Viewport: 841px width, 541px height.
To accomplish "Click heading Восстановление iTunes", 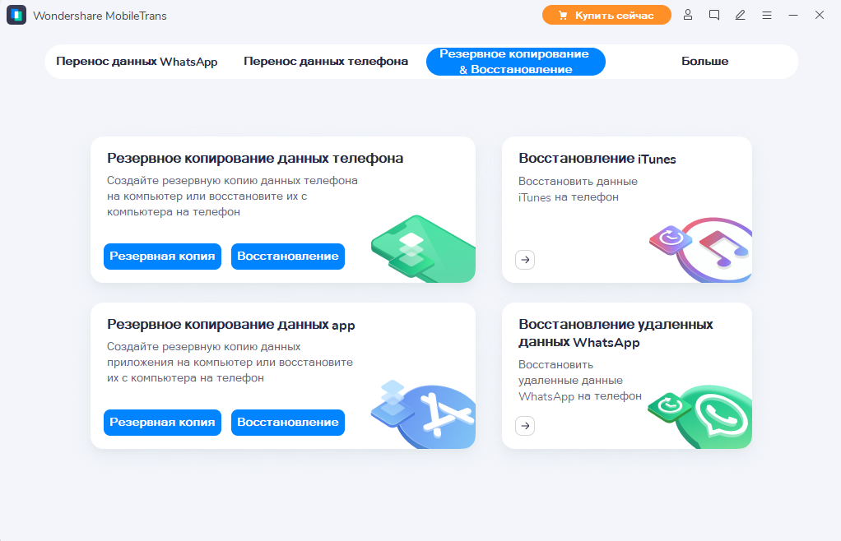I will [x=597, y=159].
